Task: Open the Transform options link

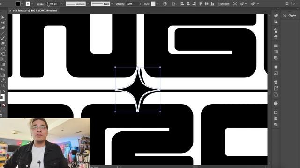Action: [x=224, y=4]
